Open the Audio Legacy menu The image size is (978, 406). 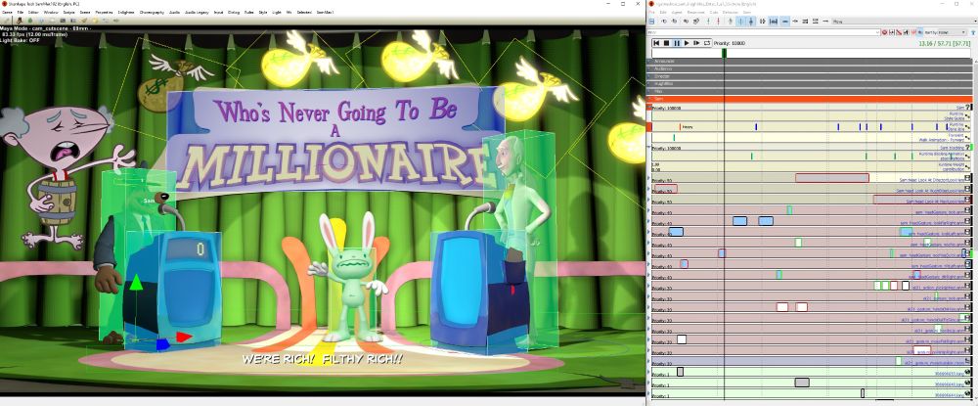coord(197,13)
